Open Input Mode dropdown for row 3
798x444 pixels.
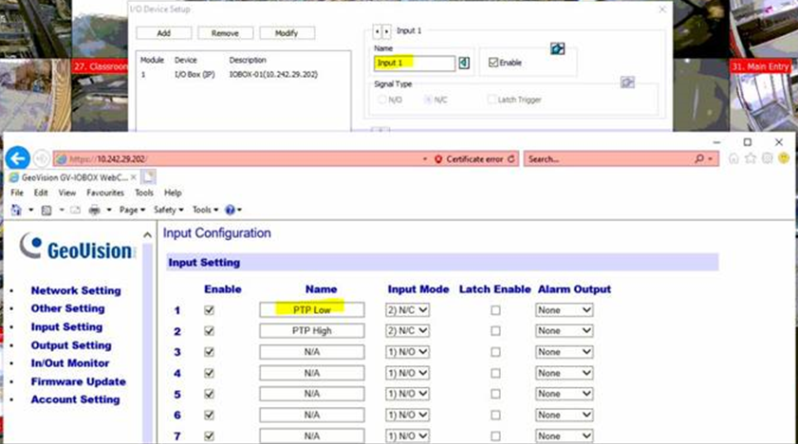coord(407,352)
